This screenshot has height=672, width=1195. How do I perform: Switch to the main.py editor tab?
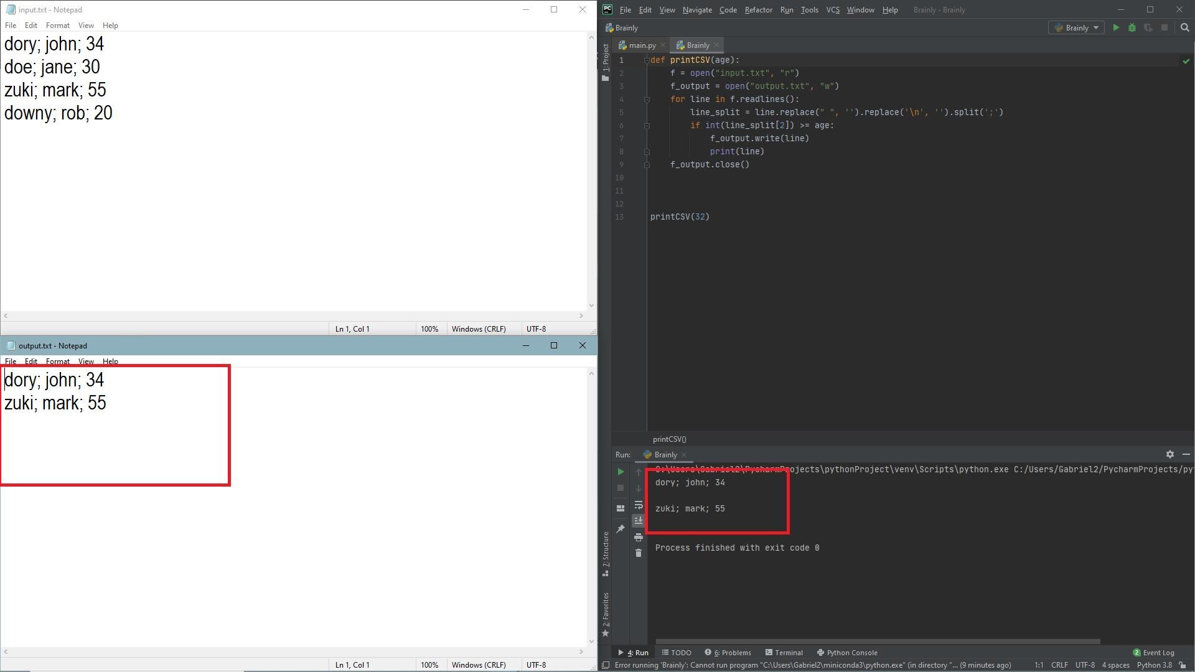pyautogui.click(x=641, y=45)
